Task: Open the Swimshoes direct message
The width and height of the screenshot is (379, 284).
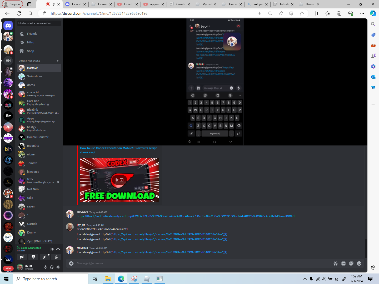Action: [39, 76]
